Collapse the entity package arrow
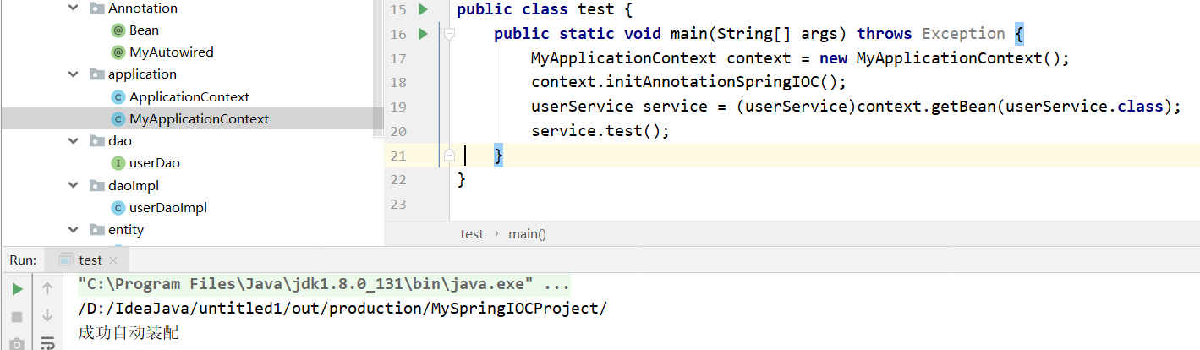The width and height of the screenshot is (1200, 350). coord(74,230)
